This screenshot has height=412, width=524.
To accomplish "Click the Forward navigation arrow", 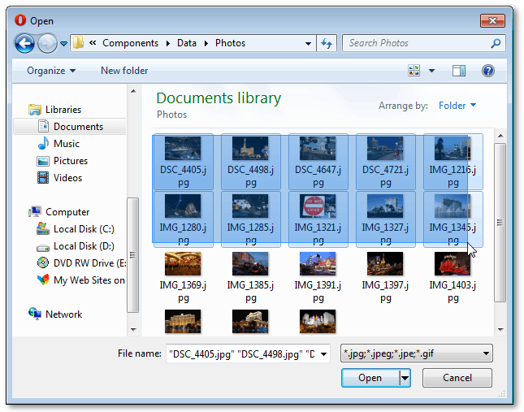I will [x=47, y=43].
